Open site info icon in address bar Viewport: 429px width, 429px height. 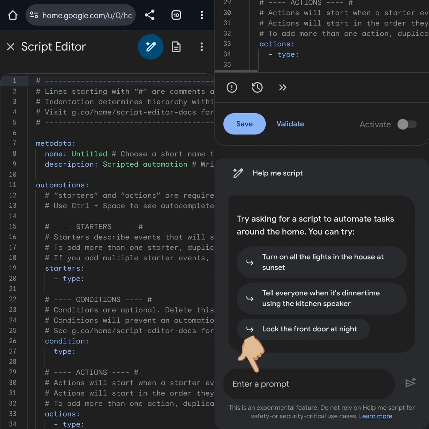coord(34,15)
